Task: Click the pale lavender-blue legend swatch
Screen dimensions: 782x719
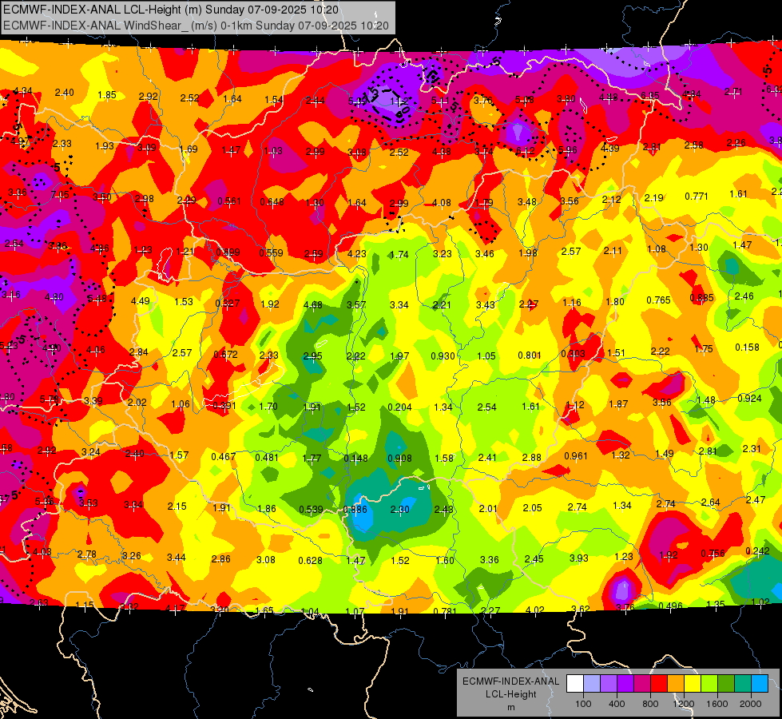Action: click(x=592, y=684)
